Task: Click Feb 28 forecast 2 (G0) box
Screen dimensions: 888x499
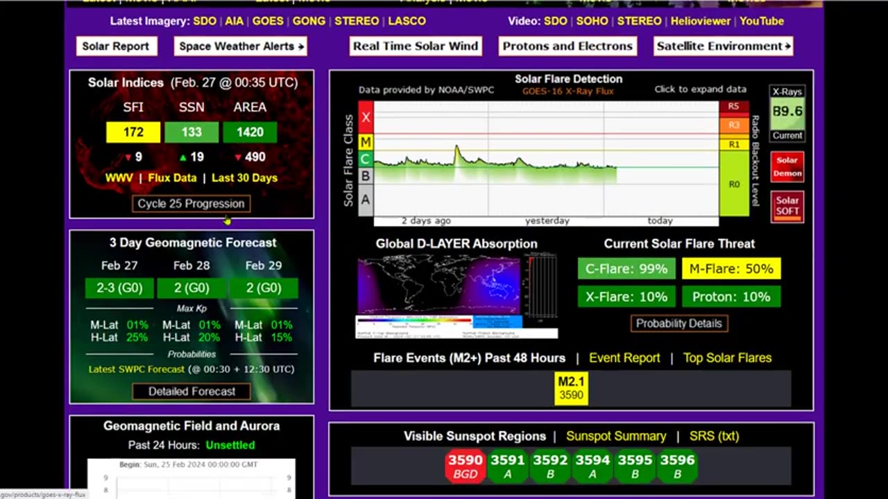Action: tap(191, 288)
